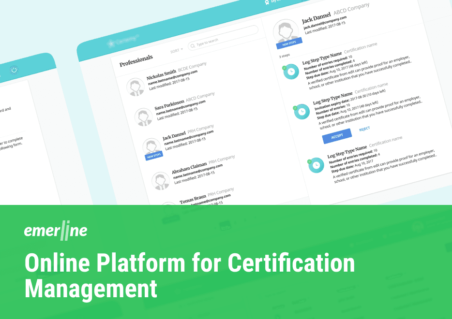Viewport: 452px width, 319px height.
Task: Click the power icon in the left window
Action: [14, 70]
